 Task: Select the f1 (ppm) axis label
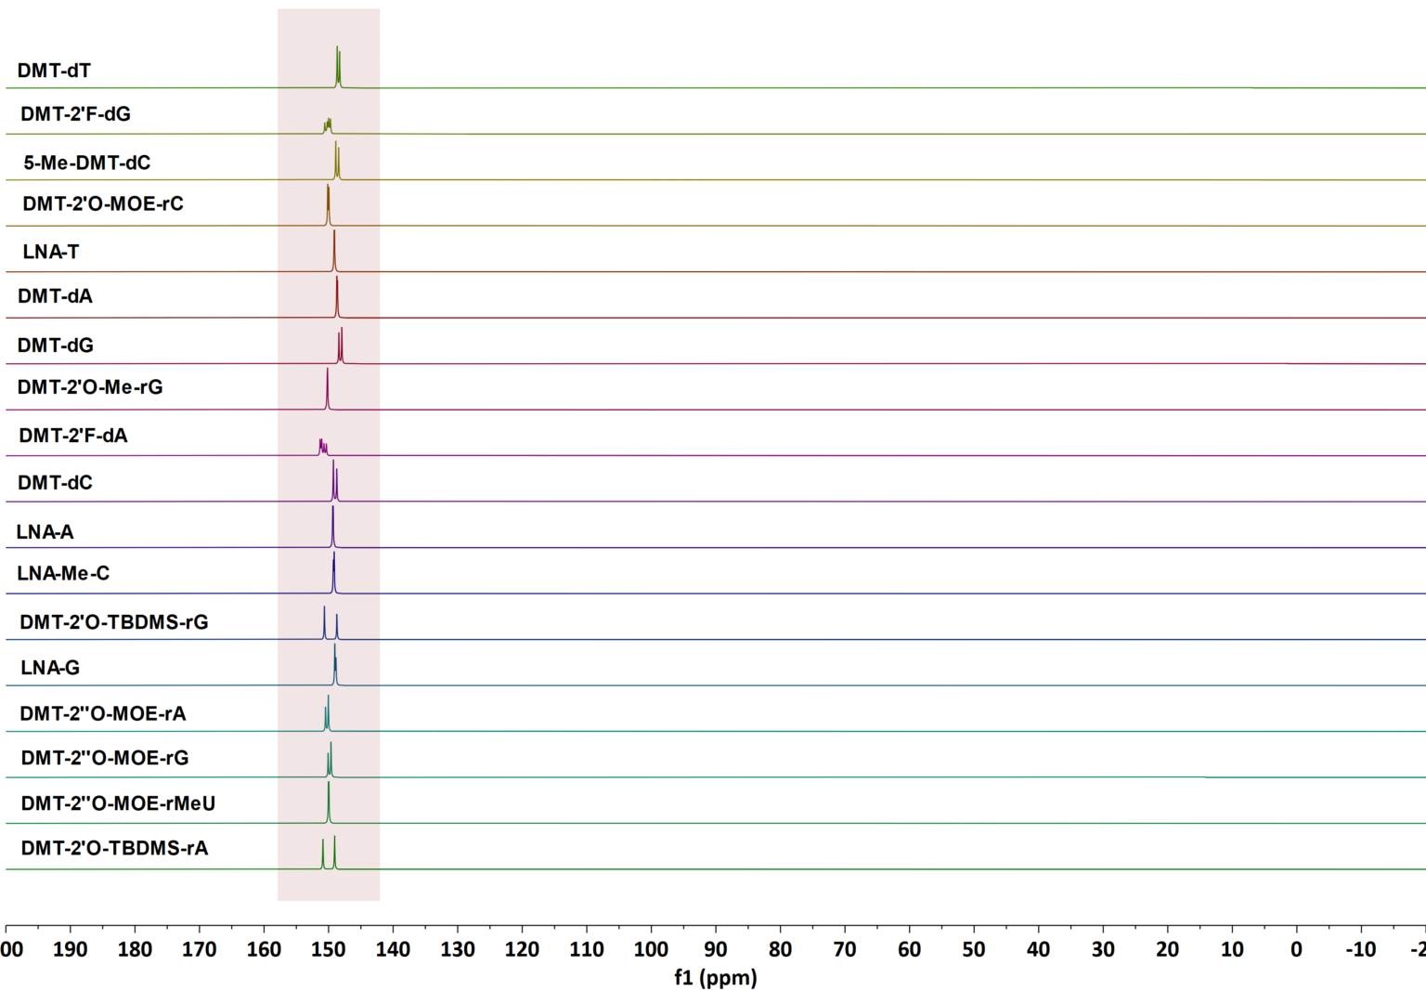[715, 977]
